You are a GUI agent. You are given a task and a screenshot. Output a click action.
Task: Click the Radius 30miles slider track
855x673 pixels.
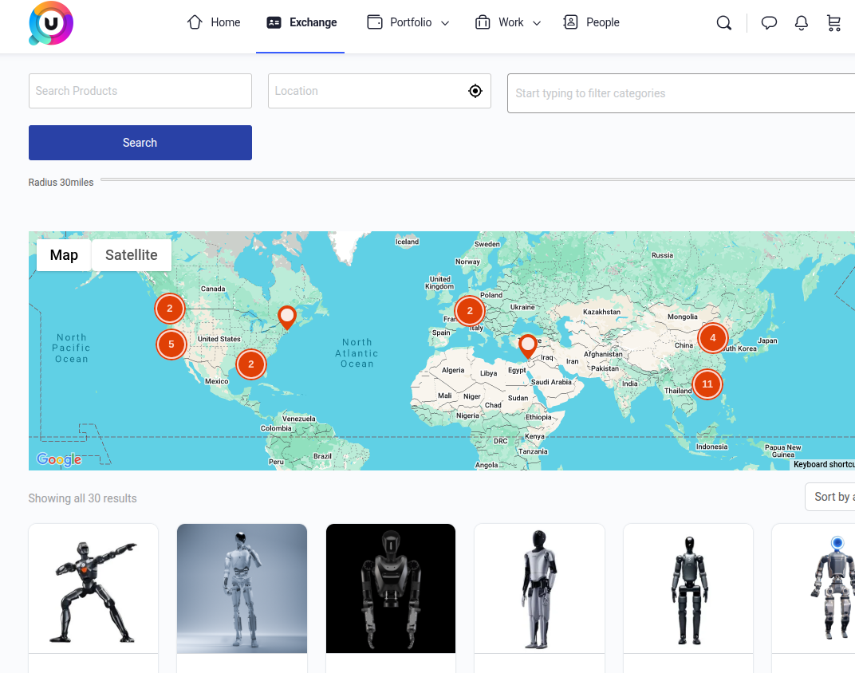point(477,181)
